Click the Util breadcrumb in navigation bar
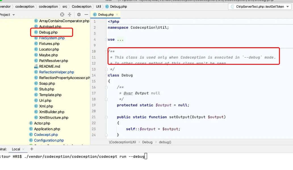The width and height of the screenshot is (293, 170). (99, 7)
